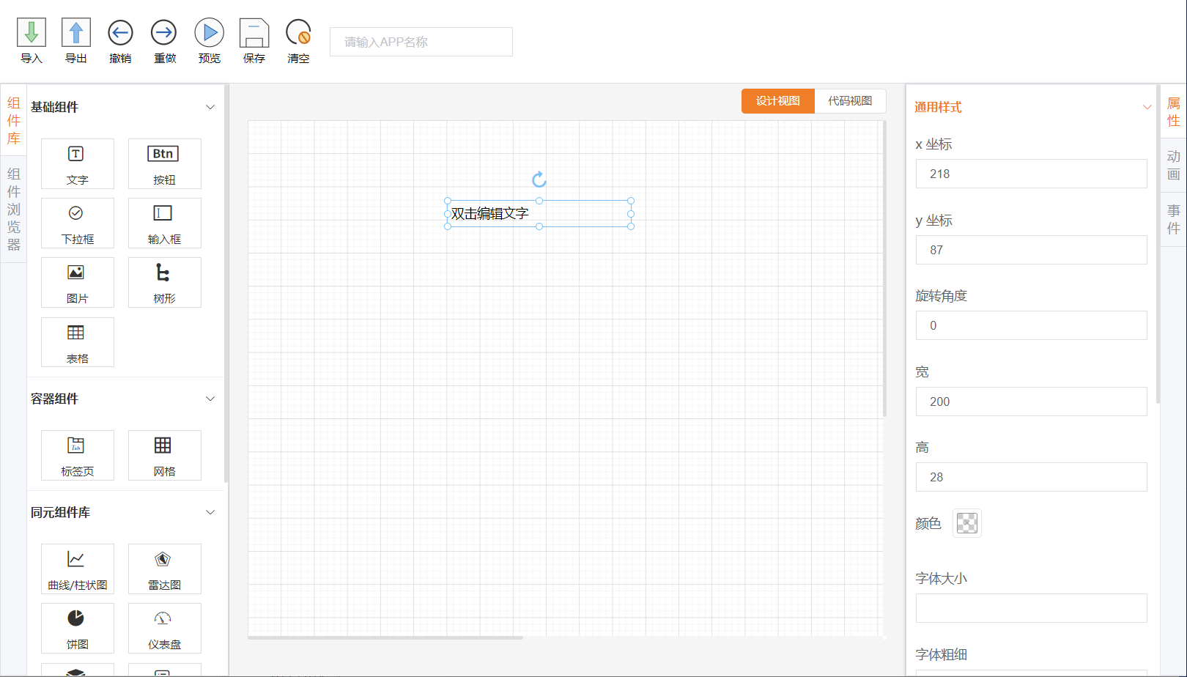The width and height of the screenshot is (1187, 677).
Task: Open the 颜色 color swatch picker
Action: tap(967, 523)
